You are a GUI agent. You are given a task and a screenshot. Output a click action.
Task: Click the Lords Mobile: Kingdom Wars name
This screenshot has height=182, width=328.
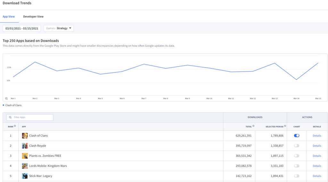[x=48, y=166]
